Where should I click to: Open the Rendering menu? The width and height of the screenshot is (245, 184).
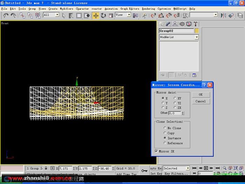pyautogui.click(x=148, y=9)
